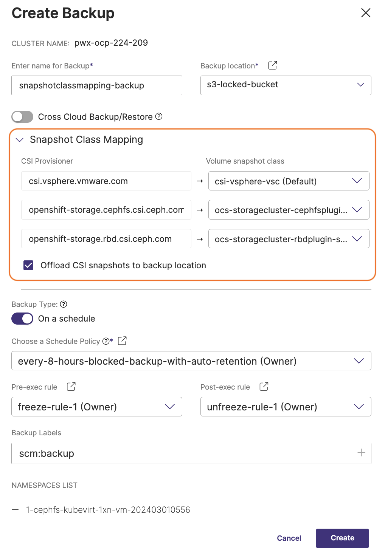The height and width of the screenshot is (557, 385).
Task: Uncheck Offload CSI snapshots to backup location
Action: tap(28, 265)
